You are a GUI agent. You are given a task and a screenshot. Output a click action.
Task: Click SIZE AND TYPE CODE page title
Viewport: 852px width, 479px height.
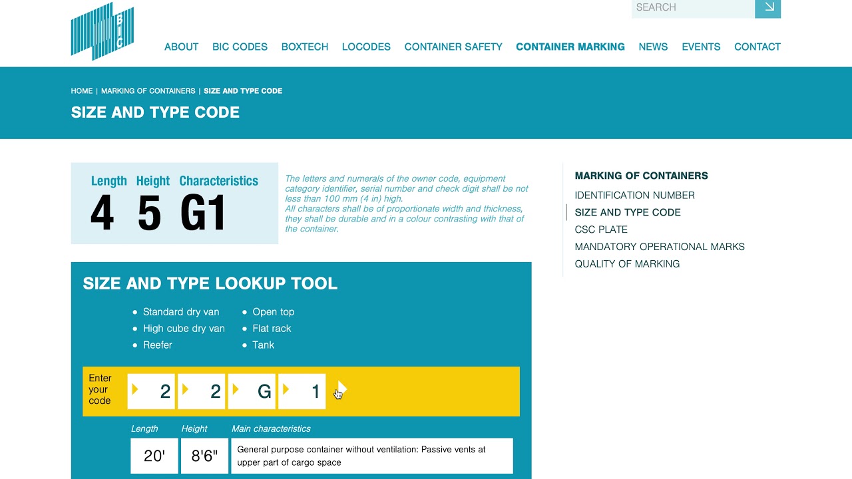click(x=155, y=112)
